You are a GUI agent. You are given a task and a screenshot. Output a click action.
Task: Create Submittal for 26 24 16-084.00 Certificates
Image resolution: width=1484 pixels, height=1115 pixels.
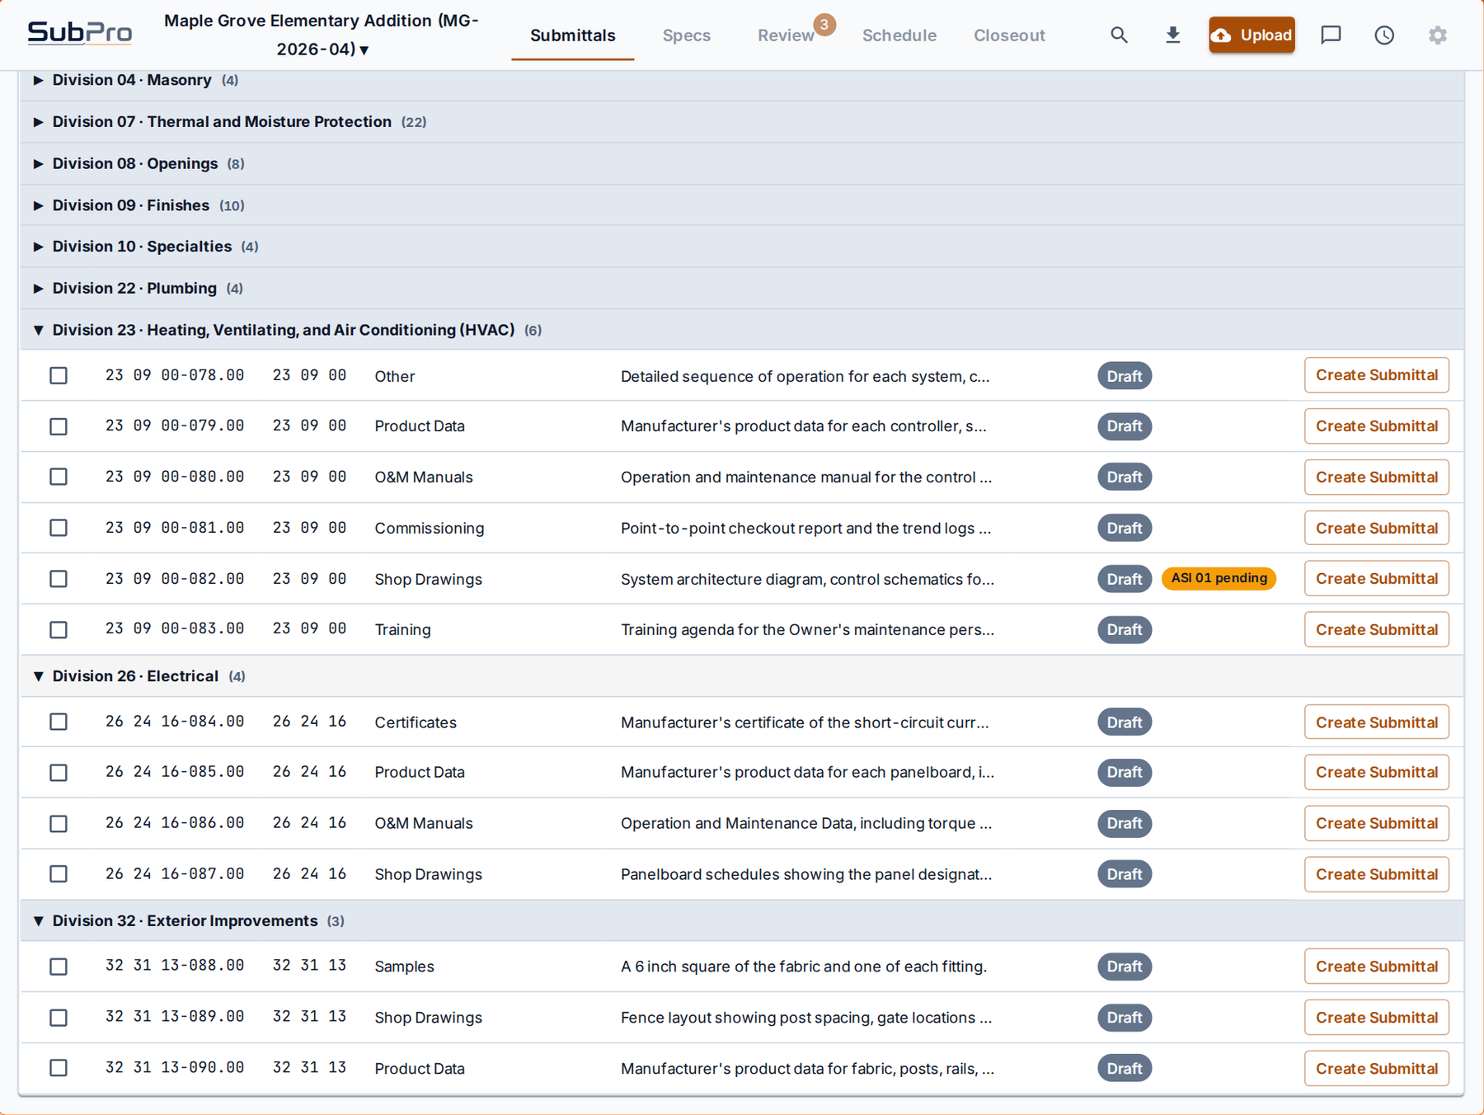click(1376, 722)
